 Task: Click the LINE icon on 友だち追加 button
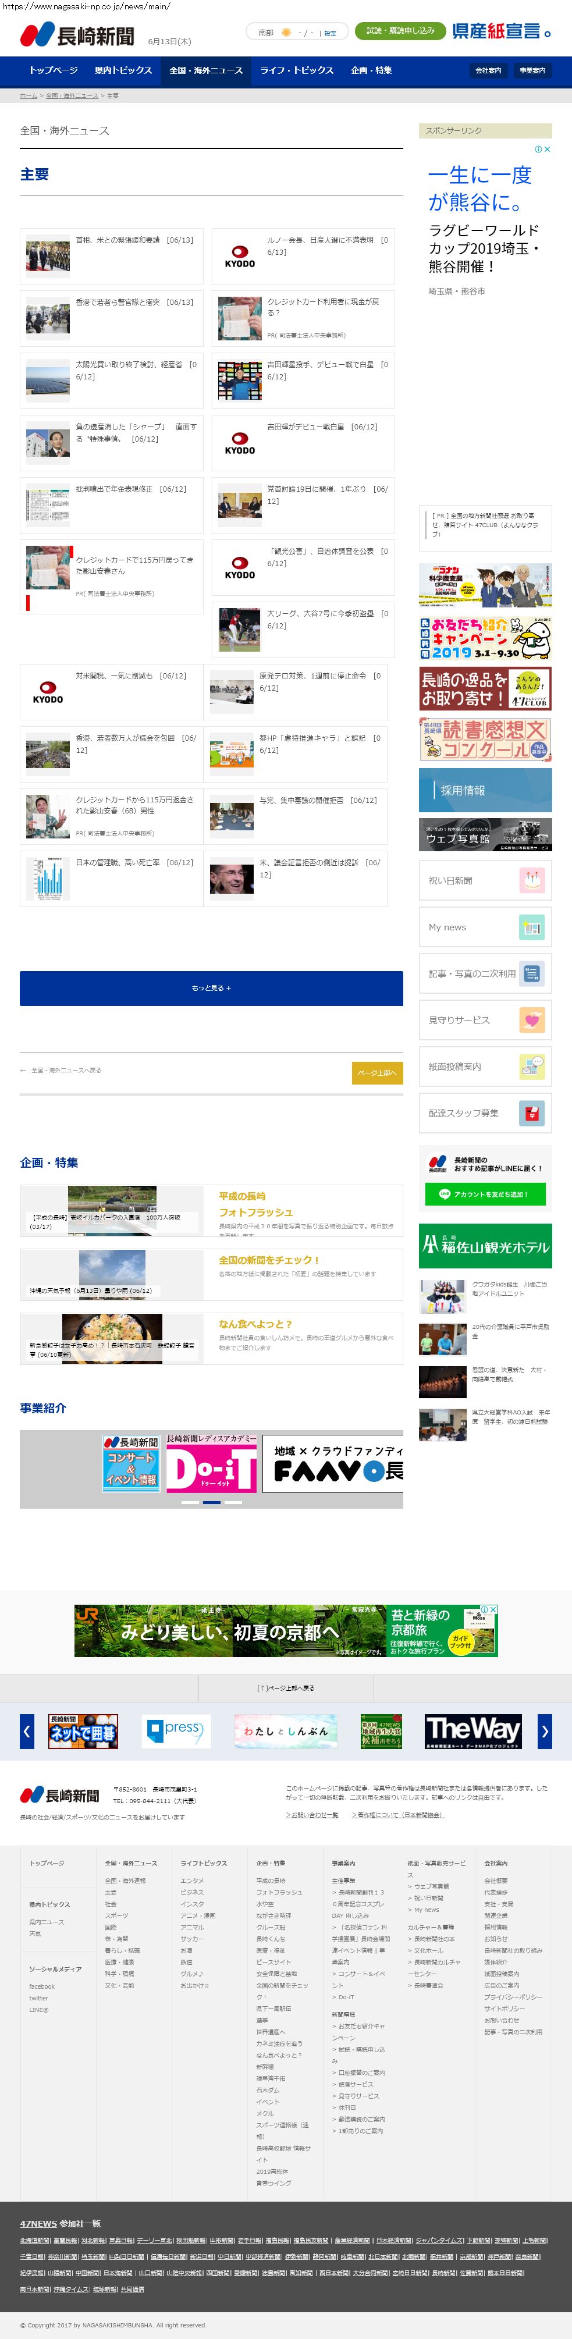tap(445, 1194)
